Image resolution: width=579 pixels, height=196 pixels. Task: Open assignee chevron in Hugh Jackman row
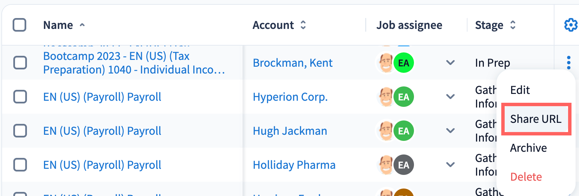[x=450, y=131]
